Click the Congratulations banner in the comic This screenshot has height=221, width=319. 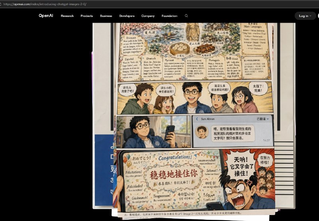[x=175, y=159]
